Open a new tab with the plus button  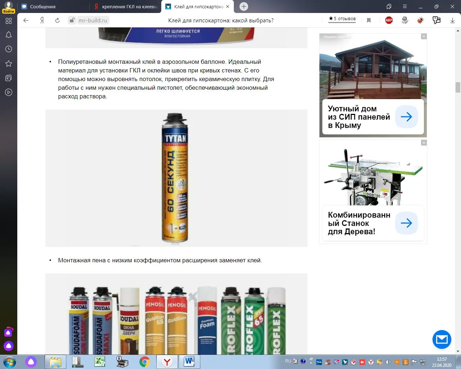click(244, 6)
